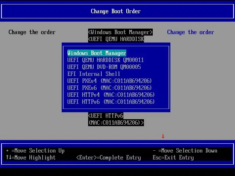Viewport: 235px width, 176px height.
Task: Click the '↑↓=Move Highlight' hint
Action: (31, 157)
